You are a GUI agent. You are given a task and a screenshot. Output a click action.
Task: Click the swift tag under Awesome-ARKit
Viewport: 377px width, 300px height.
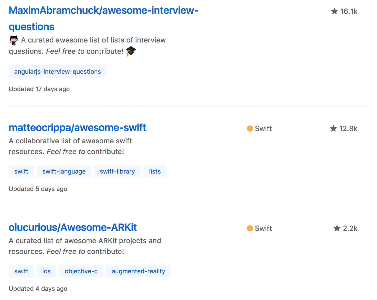[21, 271]
